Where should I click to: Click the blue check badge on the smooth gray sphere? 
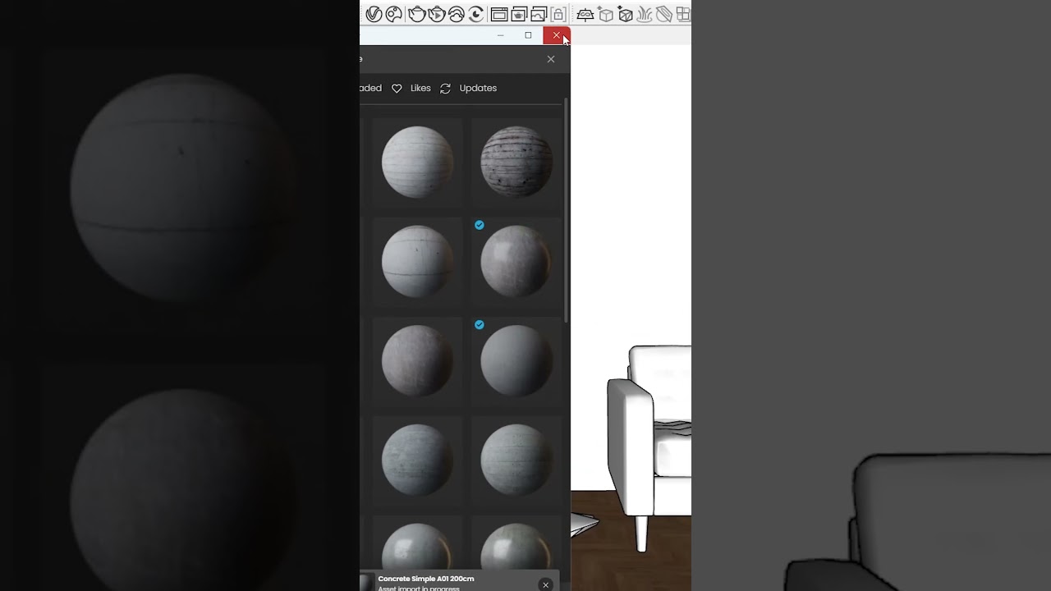480,324
